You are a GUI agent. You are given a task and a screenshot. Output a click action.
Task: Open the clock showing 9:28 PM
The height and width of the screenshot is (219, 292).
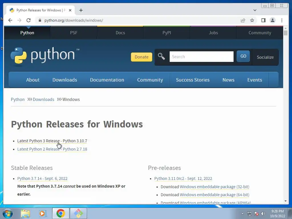pyautogui.click(x=277, y=214)
